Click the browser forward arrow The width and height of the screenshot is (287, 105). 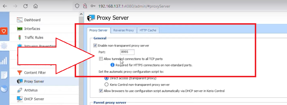(x=15, y=6)
